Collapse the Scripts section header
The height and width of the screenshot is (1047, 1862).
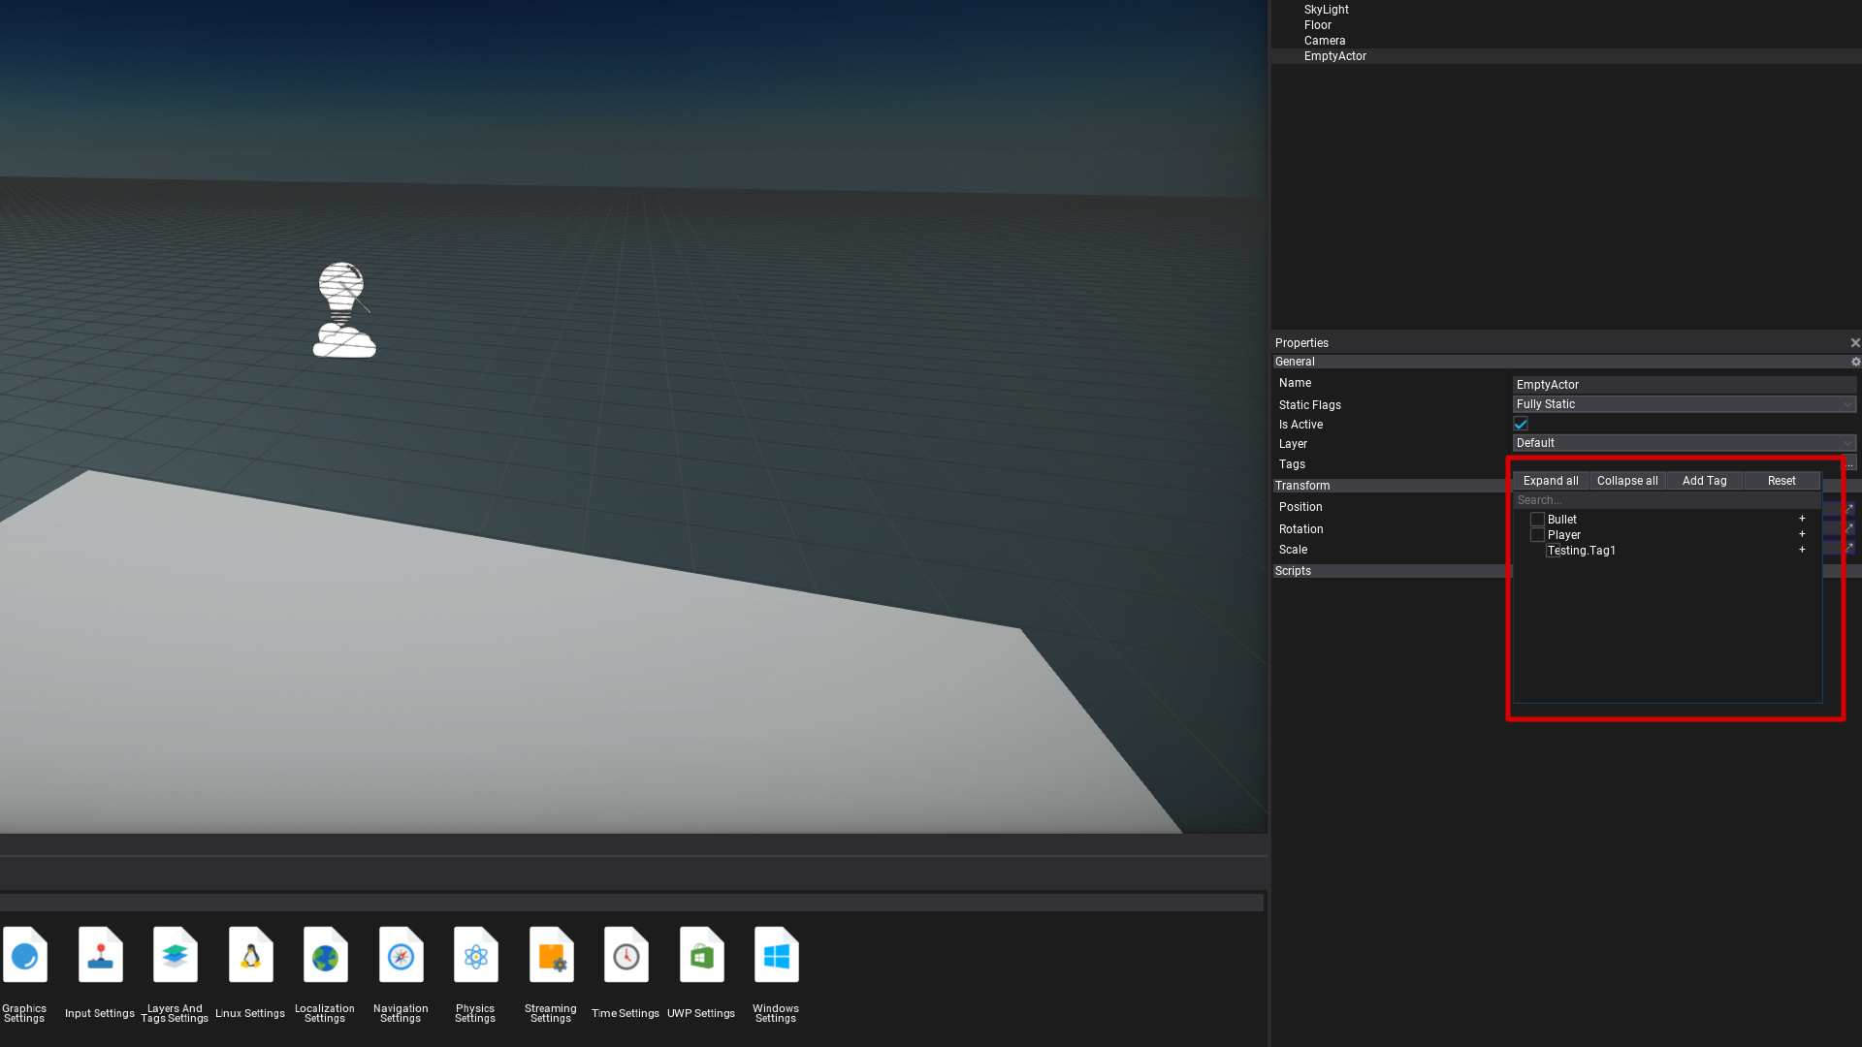[x=1392, y=571]
